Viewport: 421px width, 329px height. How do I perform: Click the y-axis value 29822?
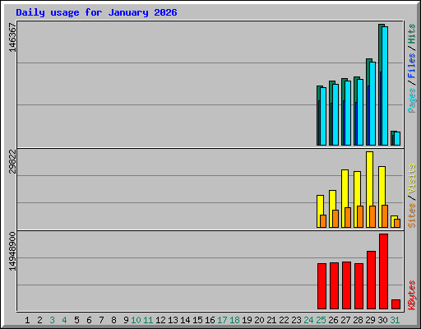(x=12, y=162)
